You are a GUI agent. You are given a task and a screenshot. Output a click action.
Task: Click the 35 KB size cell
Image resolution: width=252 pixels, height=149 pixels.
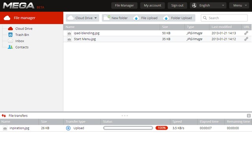coord(166,39)
